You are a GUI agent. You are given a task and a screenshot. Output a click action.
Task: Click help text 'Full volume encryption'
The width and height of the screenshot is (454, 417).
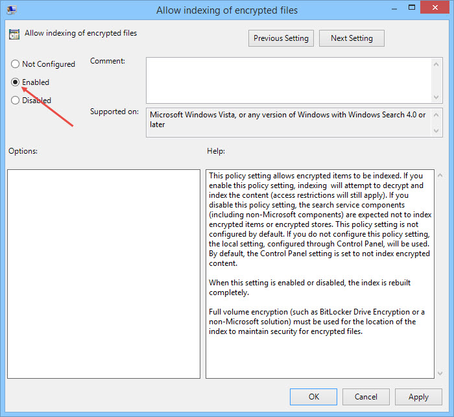tap(248, 312)
